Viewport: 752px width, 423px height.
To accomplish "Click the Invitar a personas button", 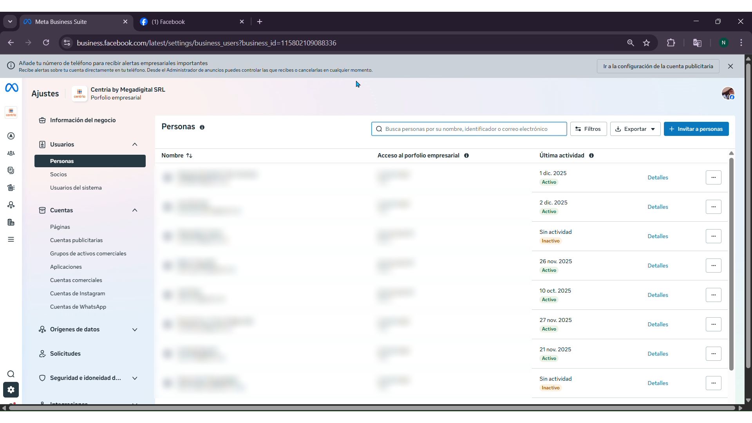I will (x=696, y=129).
